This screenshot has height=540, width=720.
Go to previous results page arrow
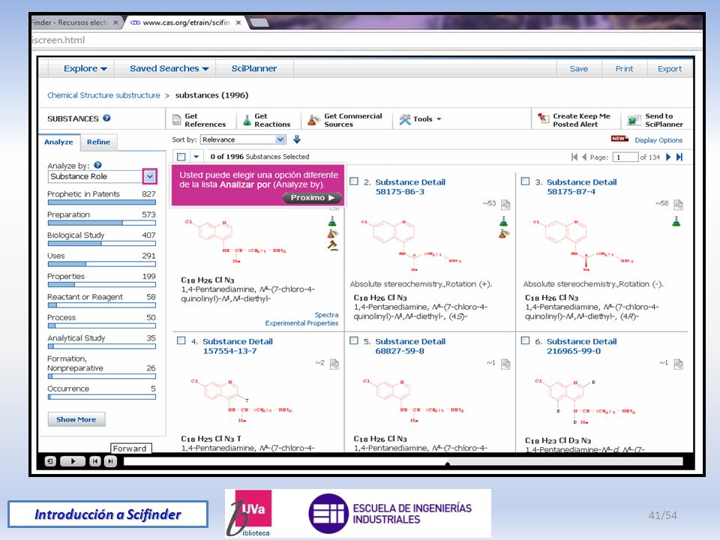coord(584,157)
